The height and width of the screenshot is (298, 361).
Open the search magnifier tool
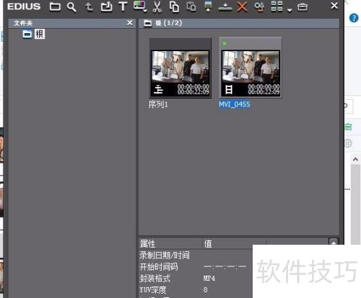tap(71, 6)
